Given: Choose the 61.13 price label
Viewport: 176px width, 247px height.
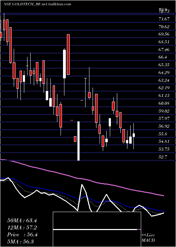Looking at the screenshot, I should (x=164, y=96).
